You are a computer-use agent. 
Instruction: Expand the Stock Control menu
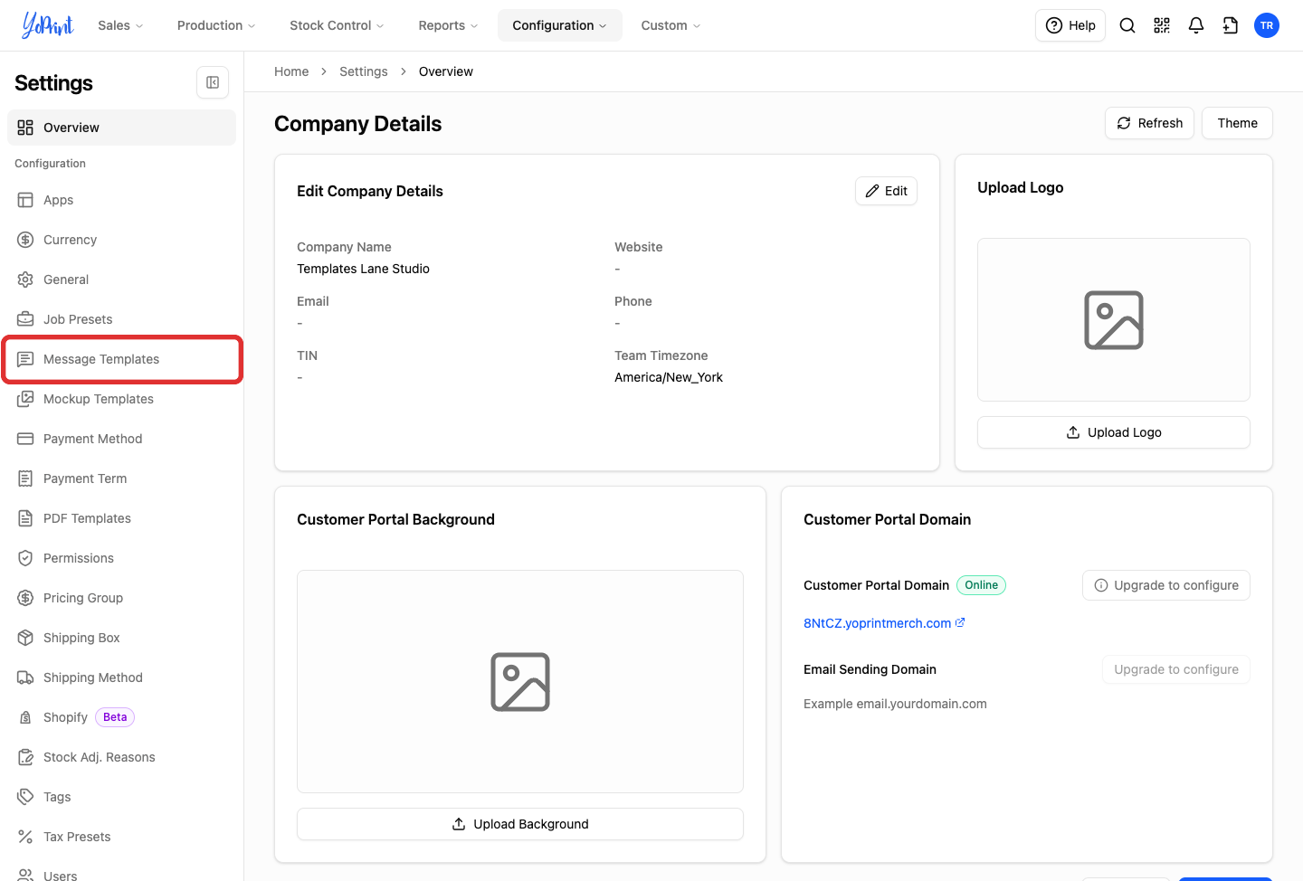[337, 25]
